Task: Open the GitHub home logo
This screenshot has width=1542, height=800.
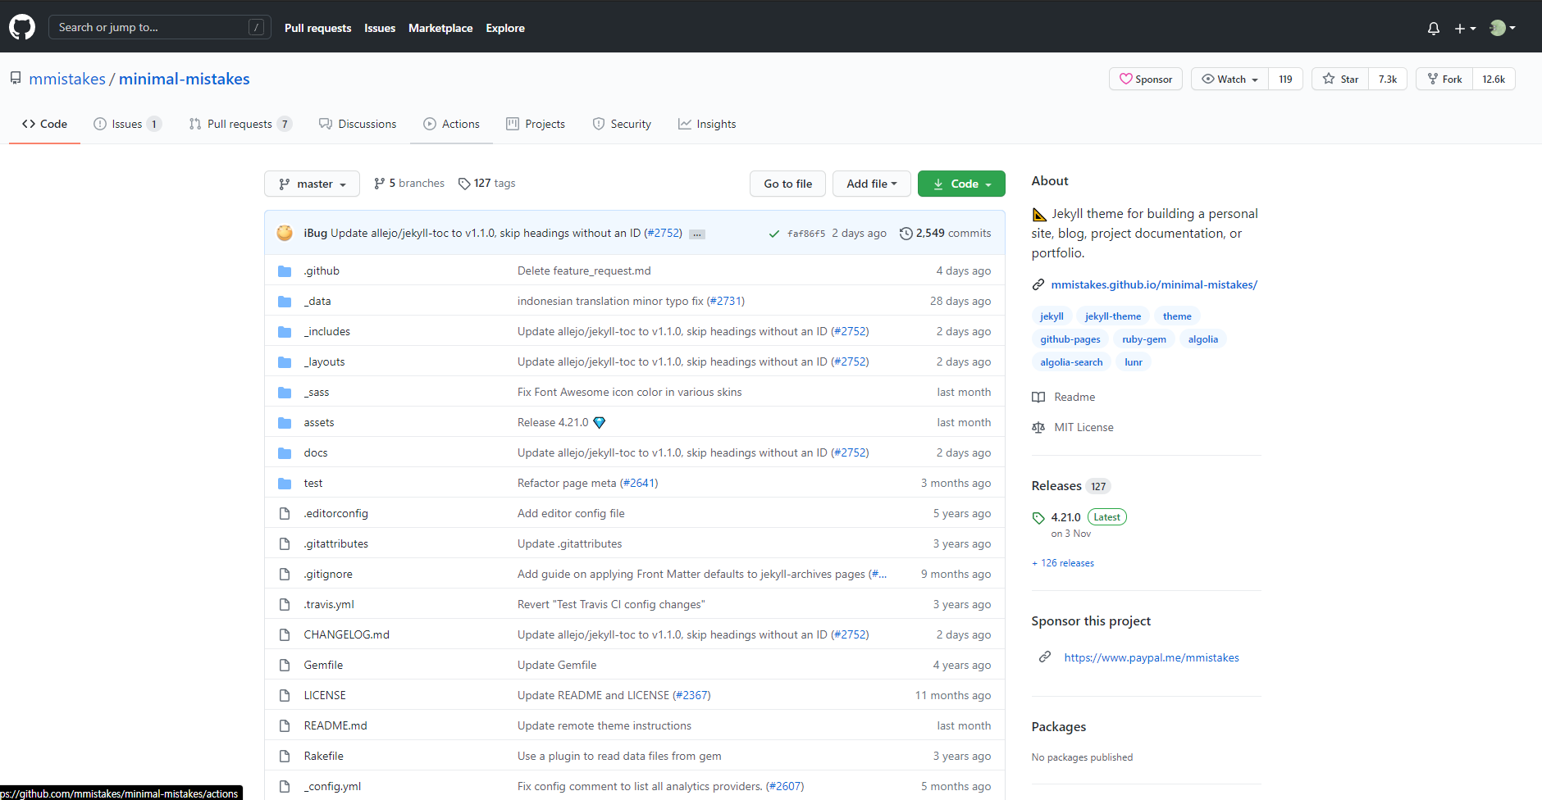Action: [x=22, y=27]
